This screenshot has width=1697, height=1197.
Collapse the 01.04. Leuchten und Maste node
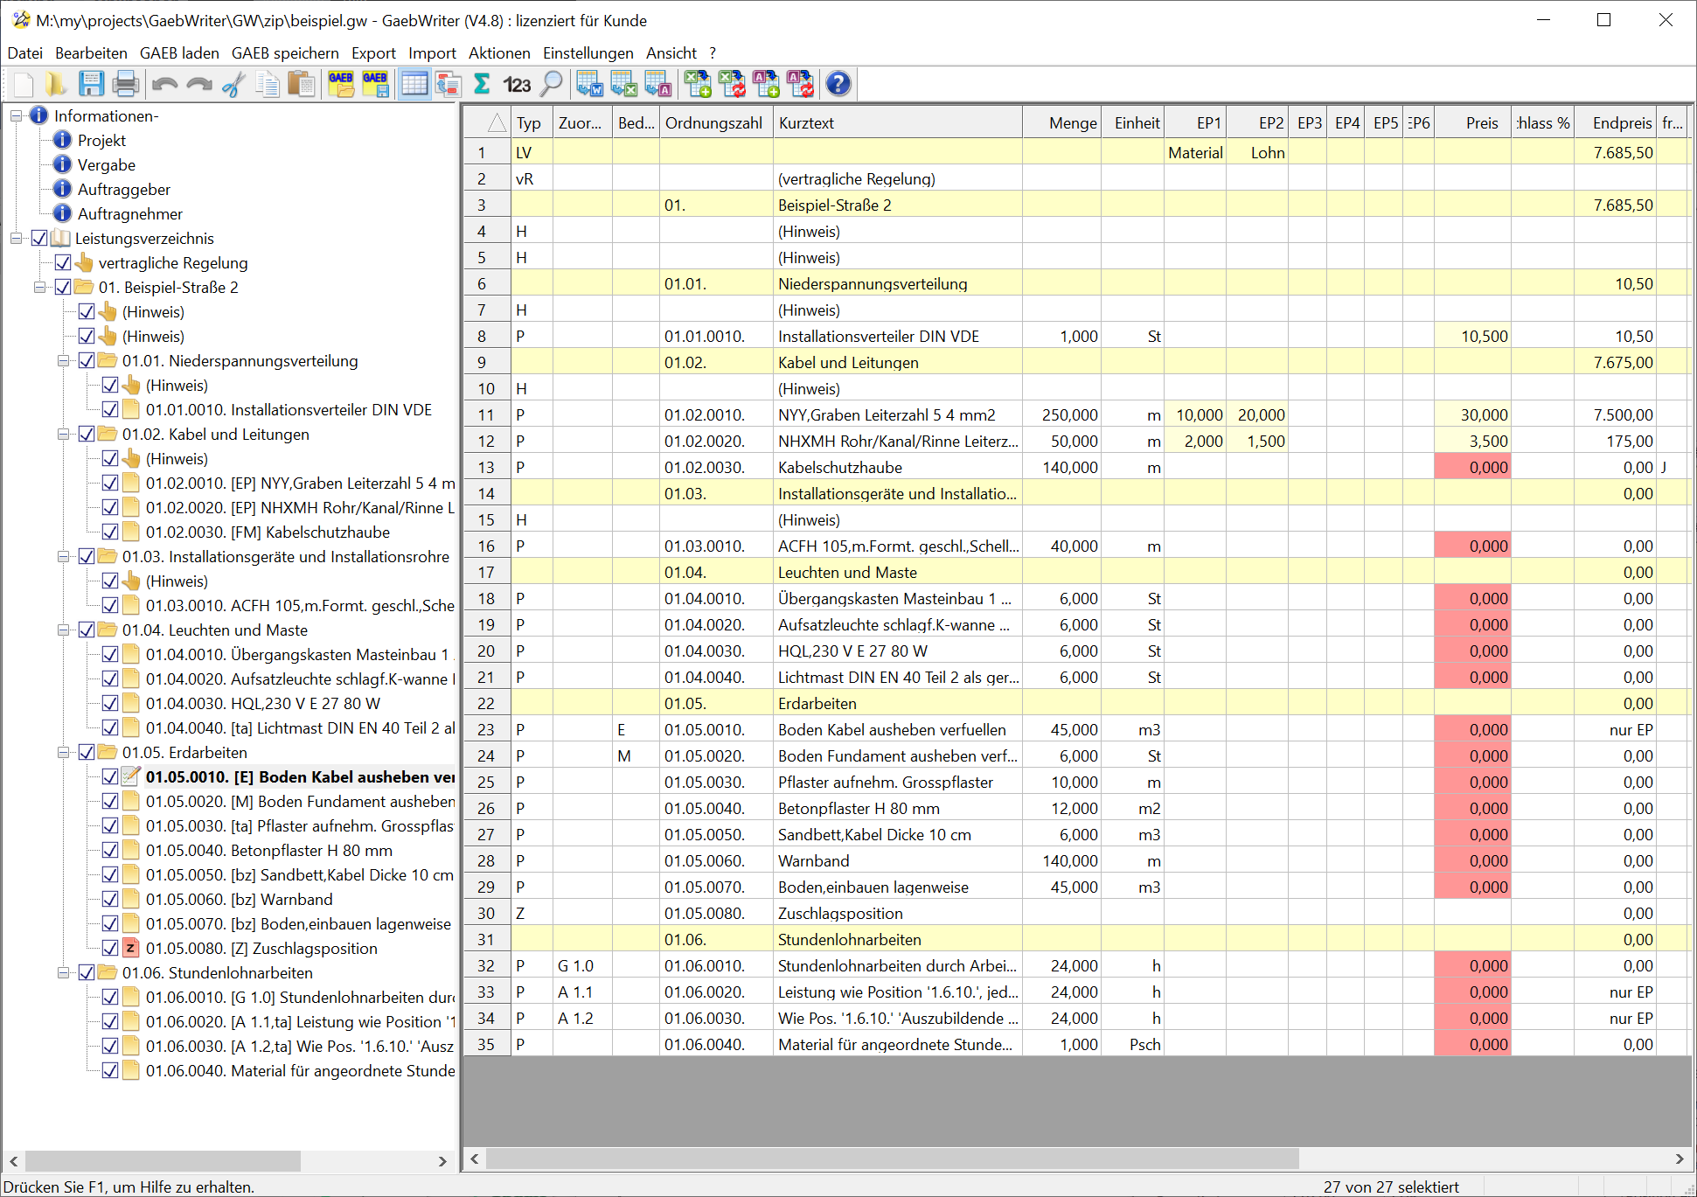tap(63, 630)
